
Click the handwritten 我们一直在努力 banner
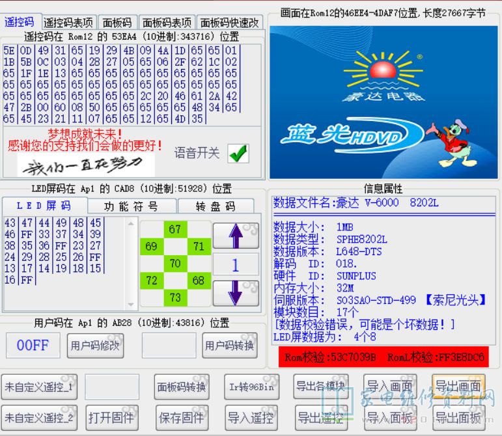[86, 165]
